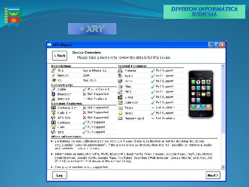Click the green check for Pictures

[x=153, y=71]
